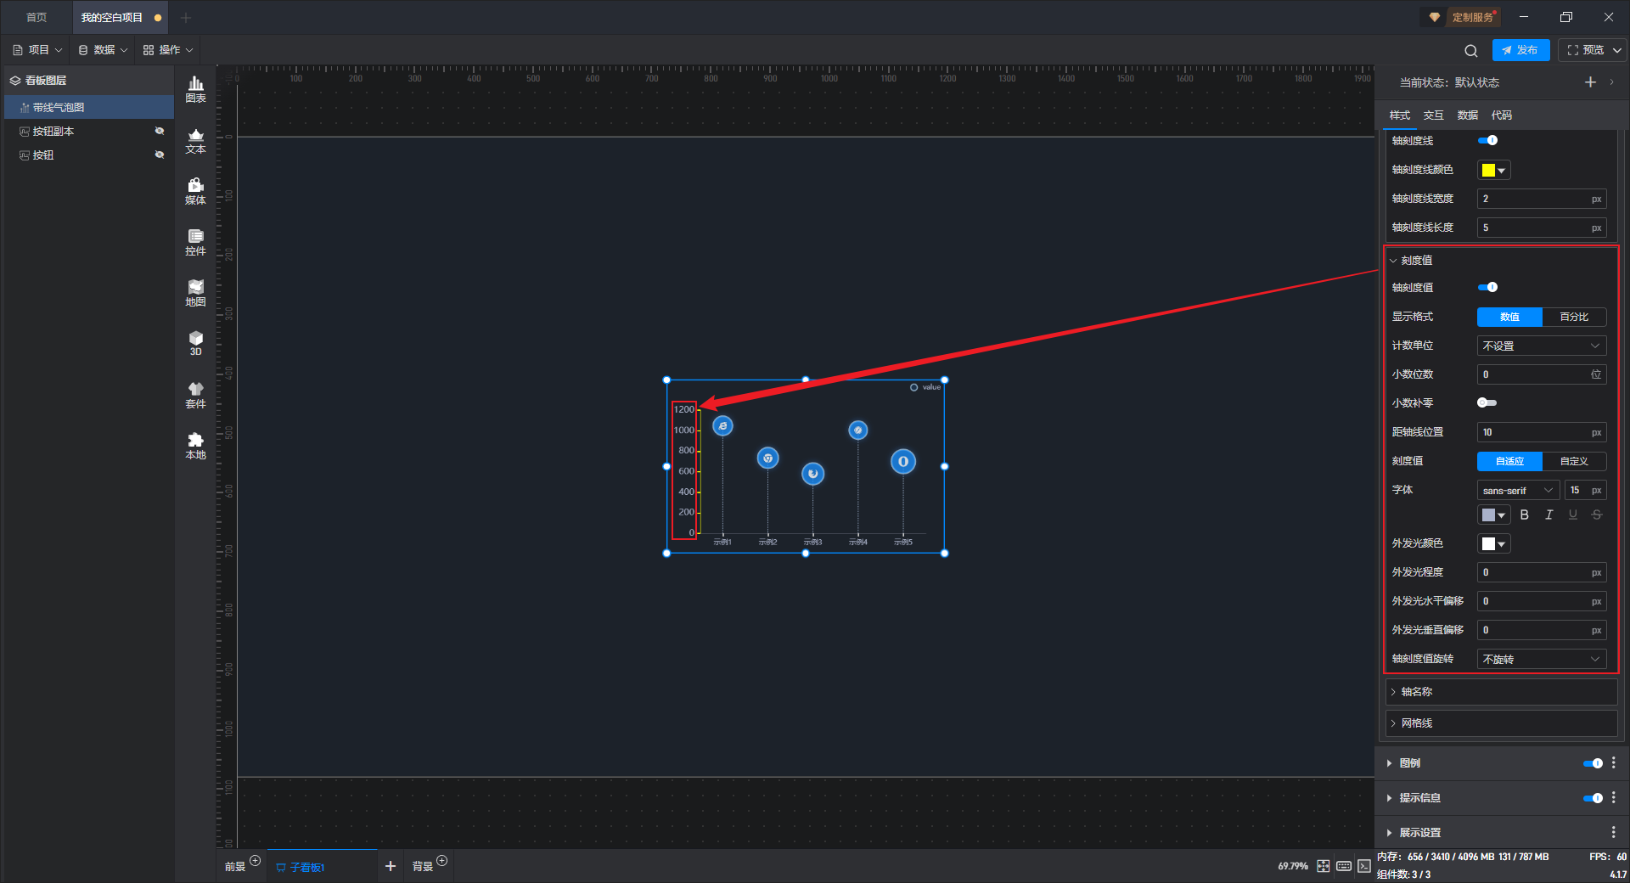The height and width of the screenshot is (883, 1630).
Task: Switch to the 代码 tab
Action: click(1502, 115)
